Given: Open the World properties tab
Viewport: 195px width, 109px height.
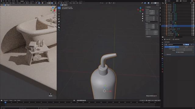Looking at the screenshot, I should click(x=162, y=51).
